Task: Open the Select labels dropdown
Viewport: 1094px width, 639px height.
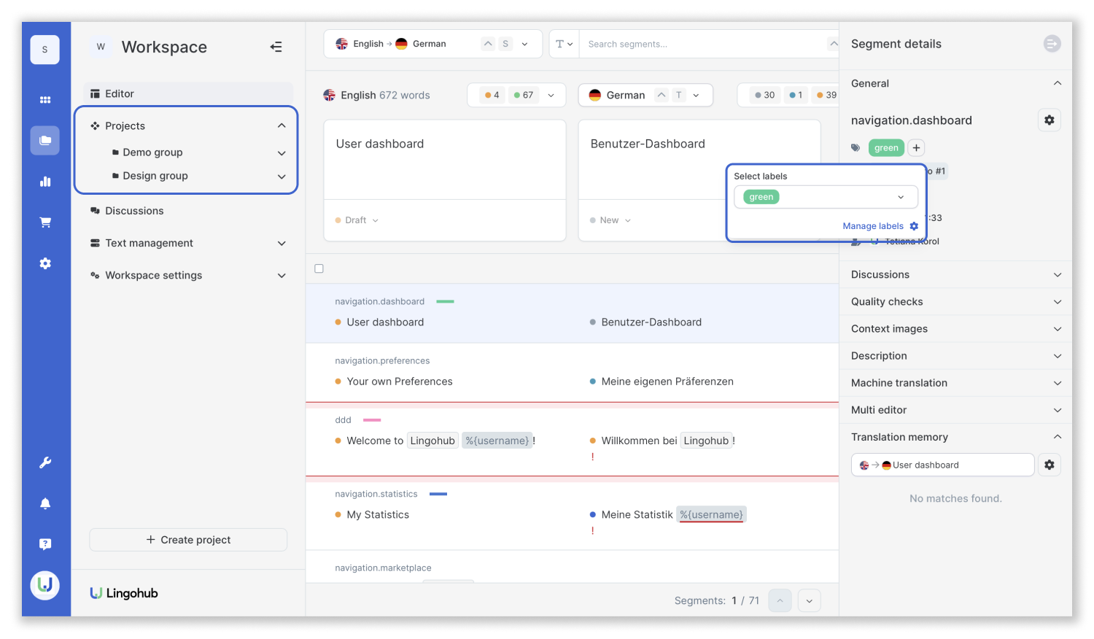Action: tap(826, 197)
